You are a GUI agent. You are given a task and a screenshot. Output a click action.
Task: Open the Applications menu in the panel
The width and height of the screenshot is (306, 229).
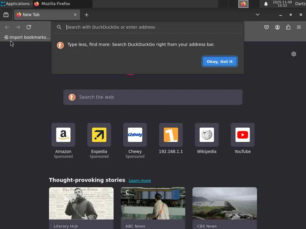click(x=16, y=4)
